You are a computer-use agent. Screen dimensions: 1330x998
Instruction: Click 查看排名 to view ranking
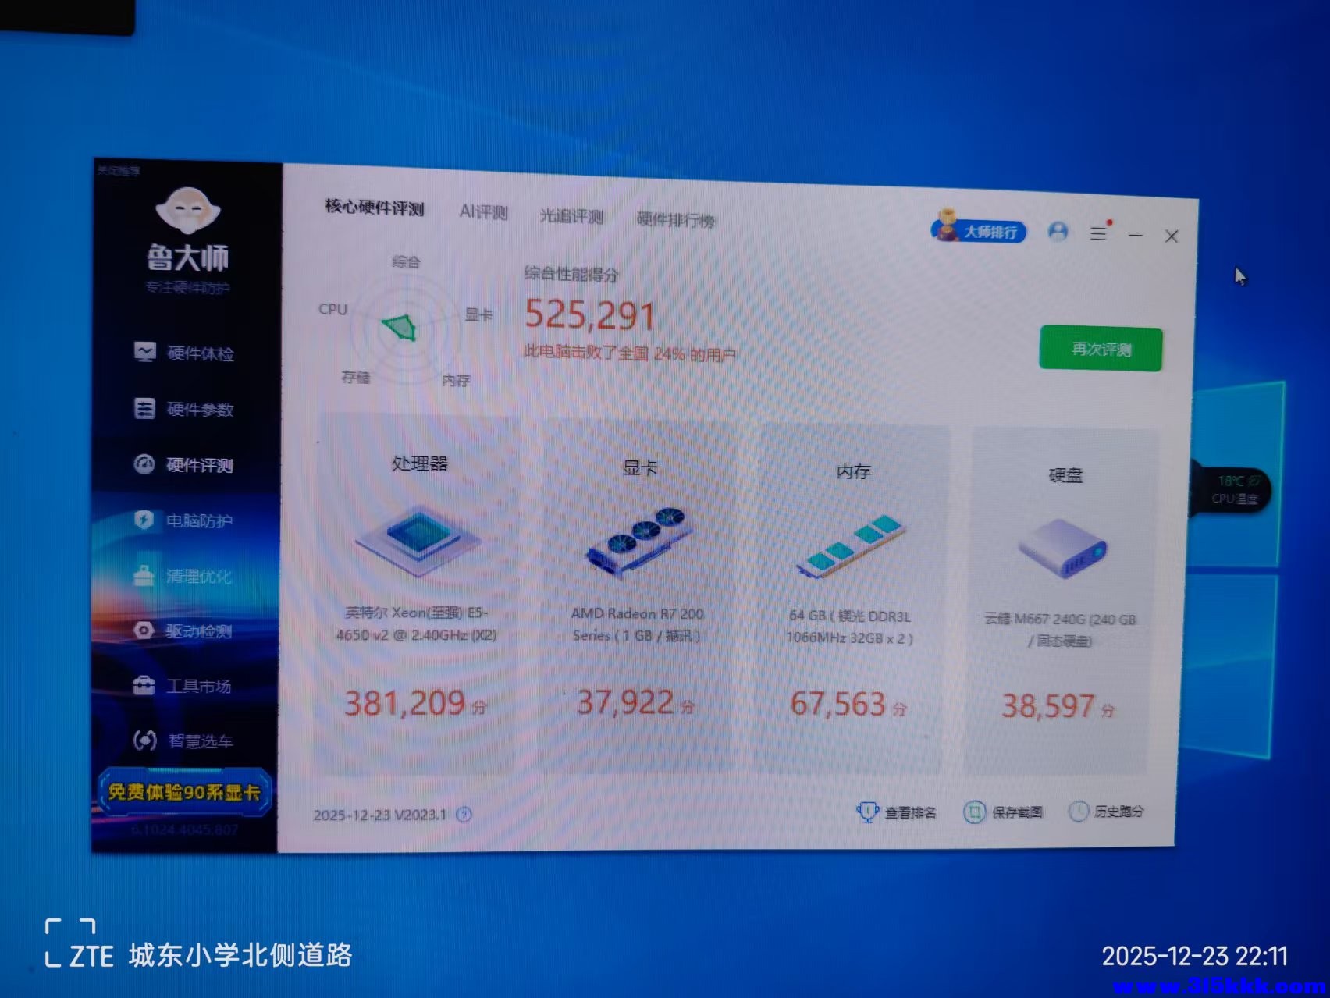point(897,812)
